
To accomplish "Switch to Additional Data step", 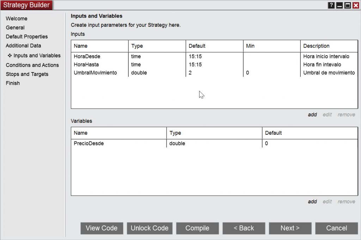I will [24, 45].
